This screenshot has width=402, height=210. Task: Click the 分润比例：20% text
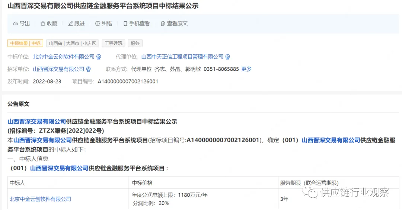[x=151, y=203]
